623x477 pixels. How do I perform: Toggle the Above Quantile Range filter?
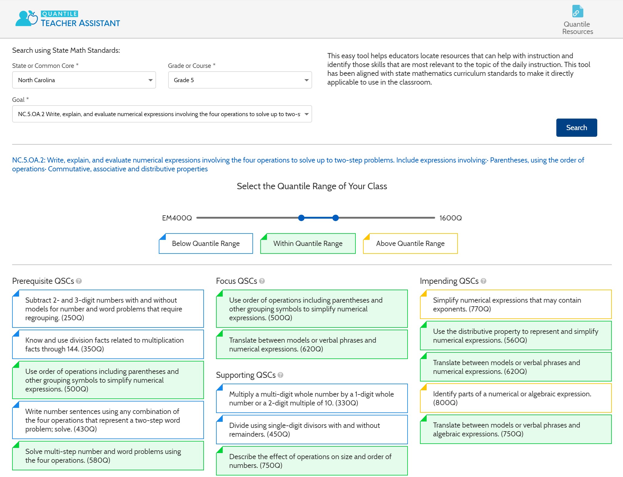[410, 244]
